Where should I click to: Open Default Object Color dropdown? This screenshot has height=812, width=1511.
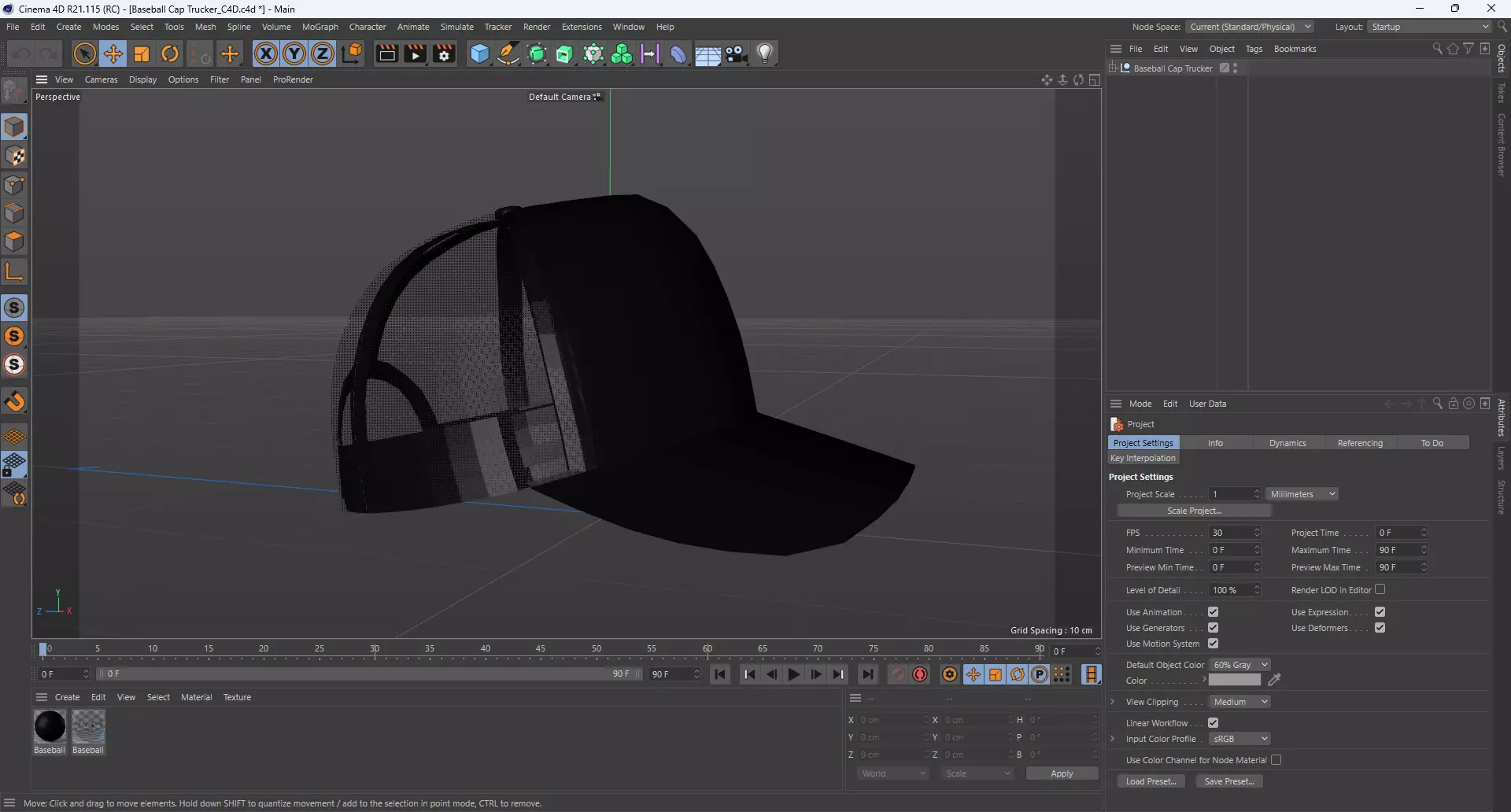[1239, 665]
